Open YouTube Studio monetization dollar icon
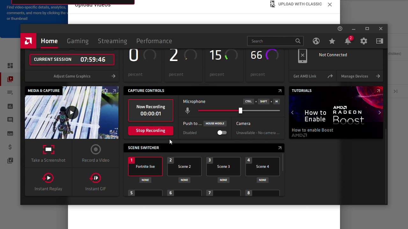This screenshot has width=408, height=229. [10, 147]
